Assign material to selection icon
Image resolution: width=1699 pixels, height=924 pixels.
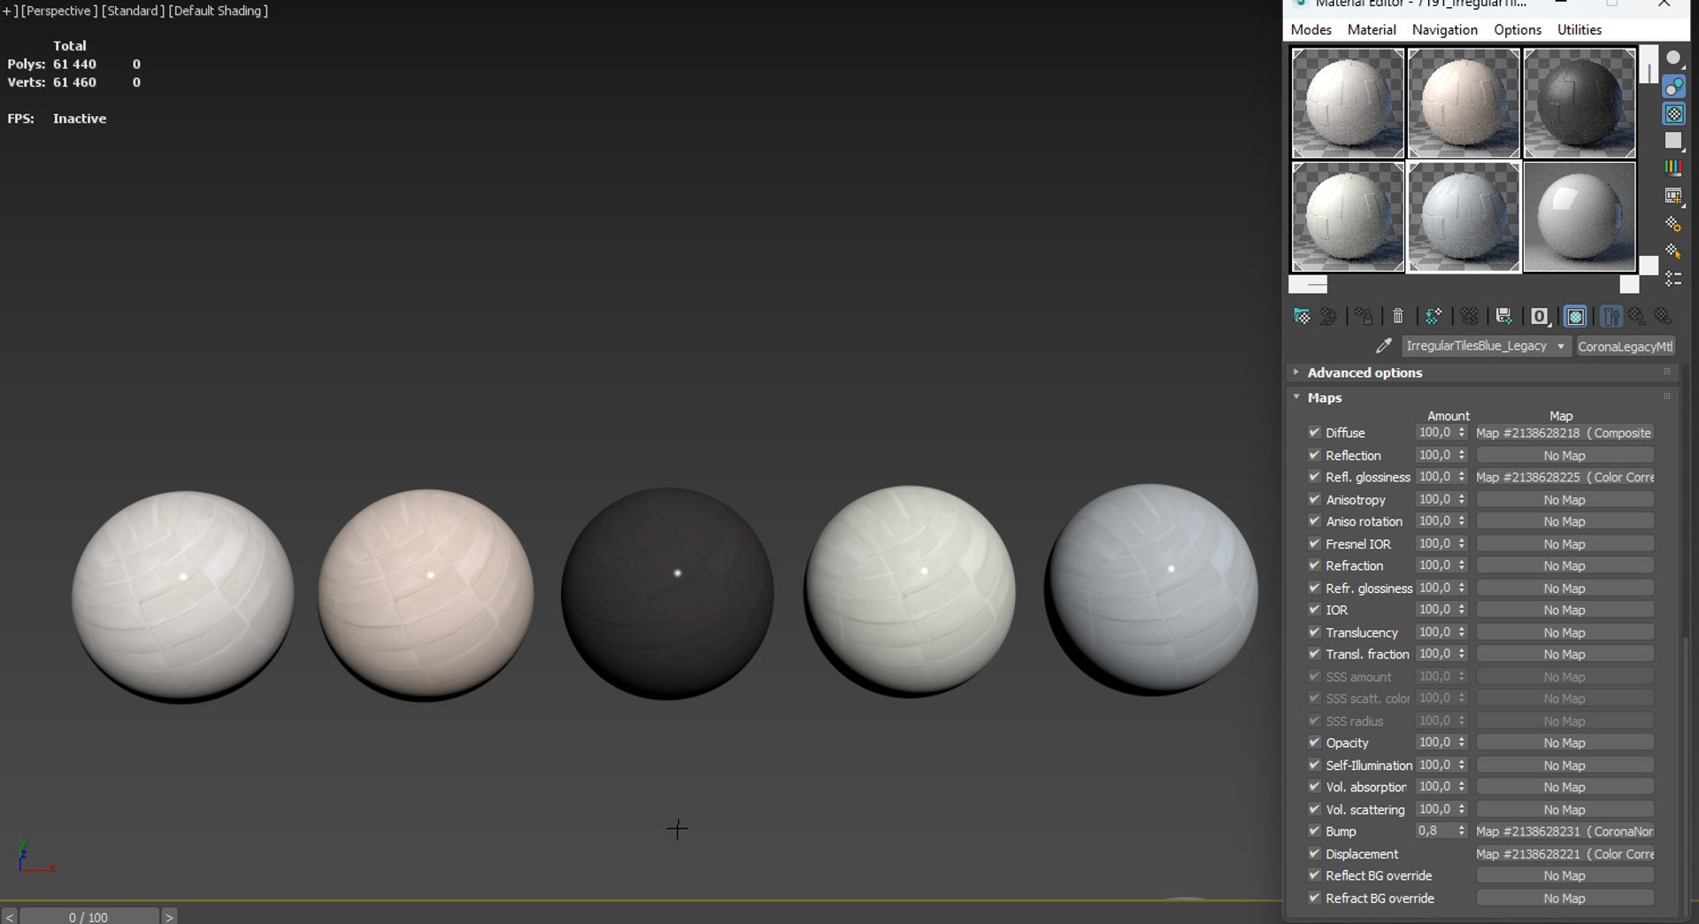point(1364,316)
